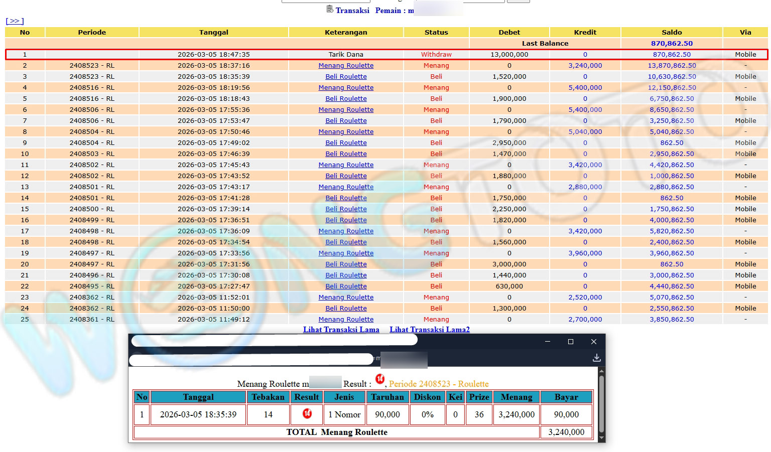Open Lihat Transaksi Lama2 link
Image resolution: width=771 pixels, height=452 pixels.
429,330
